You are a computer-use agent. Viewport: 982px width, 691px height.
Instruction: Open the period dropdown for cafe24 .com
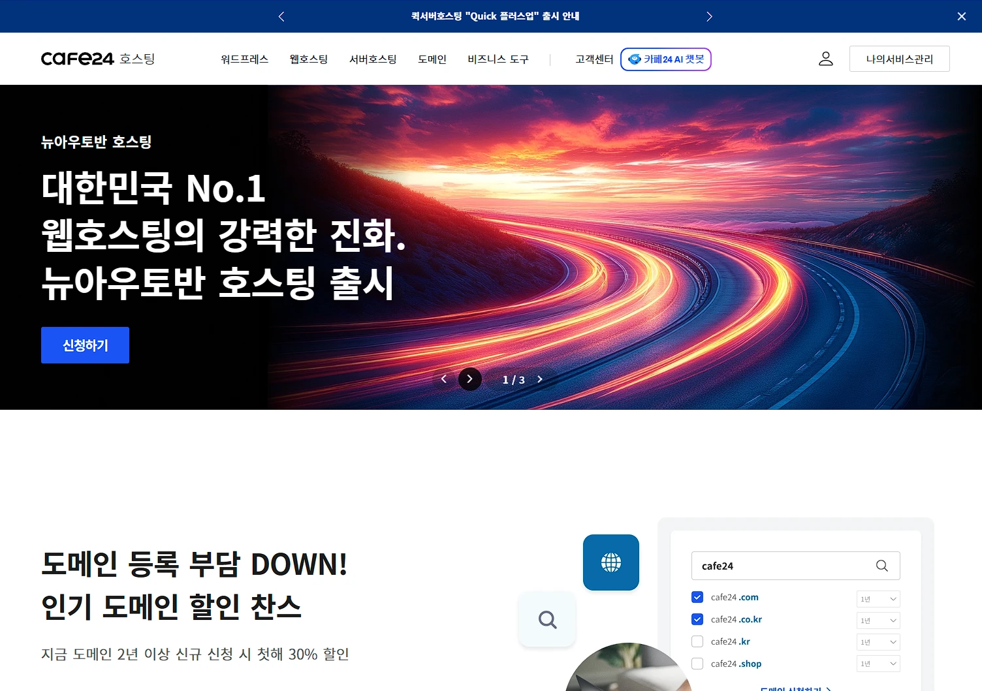click(878, 598)
